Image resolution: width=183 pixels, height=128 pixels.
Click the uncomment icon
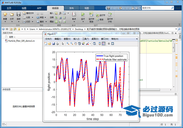60,17
